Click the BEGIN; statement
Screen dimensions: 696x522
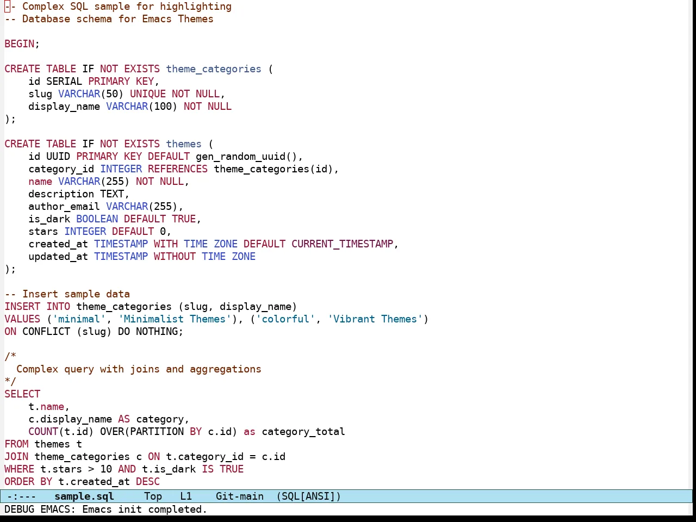(22, 44)
